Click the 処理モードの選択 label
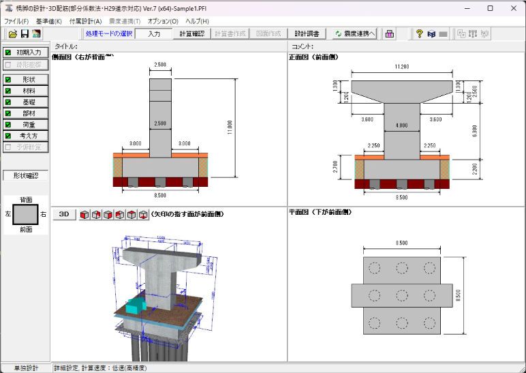The image size is (526, 373). tap(109, 33)
